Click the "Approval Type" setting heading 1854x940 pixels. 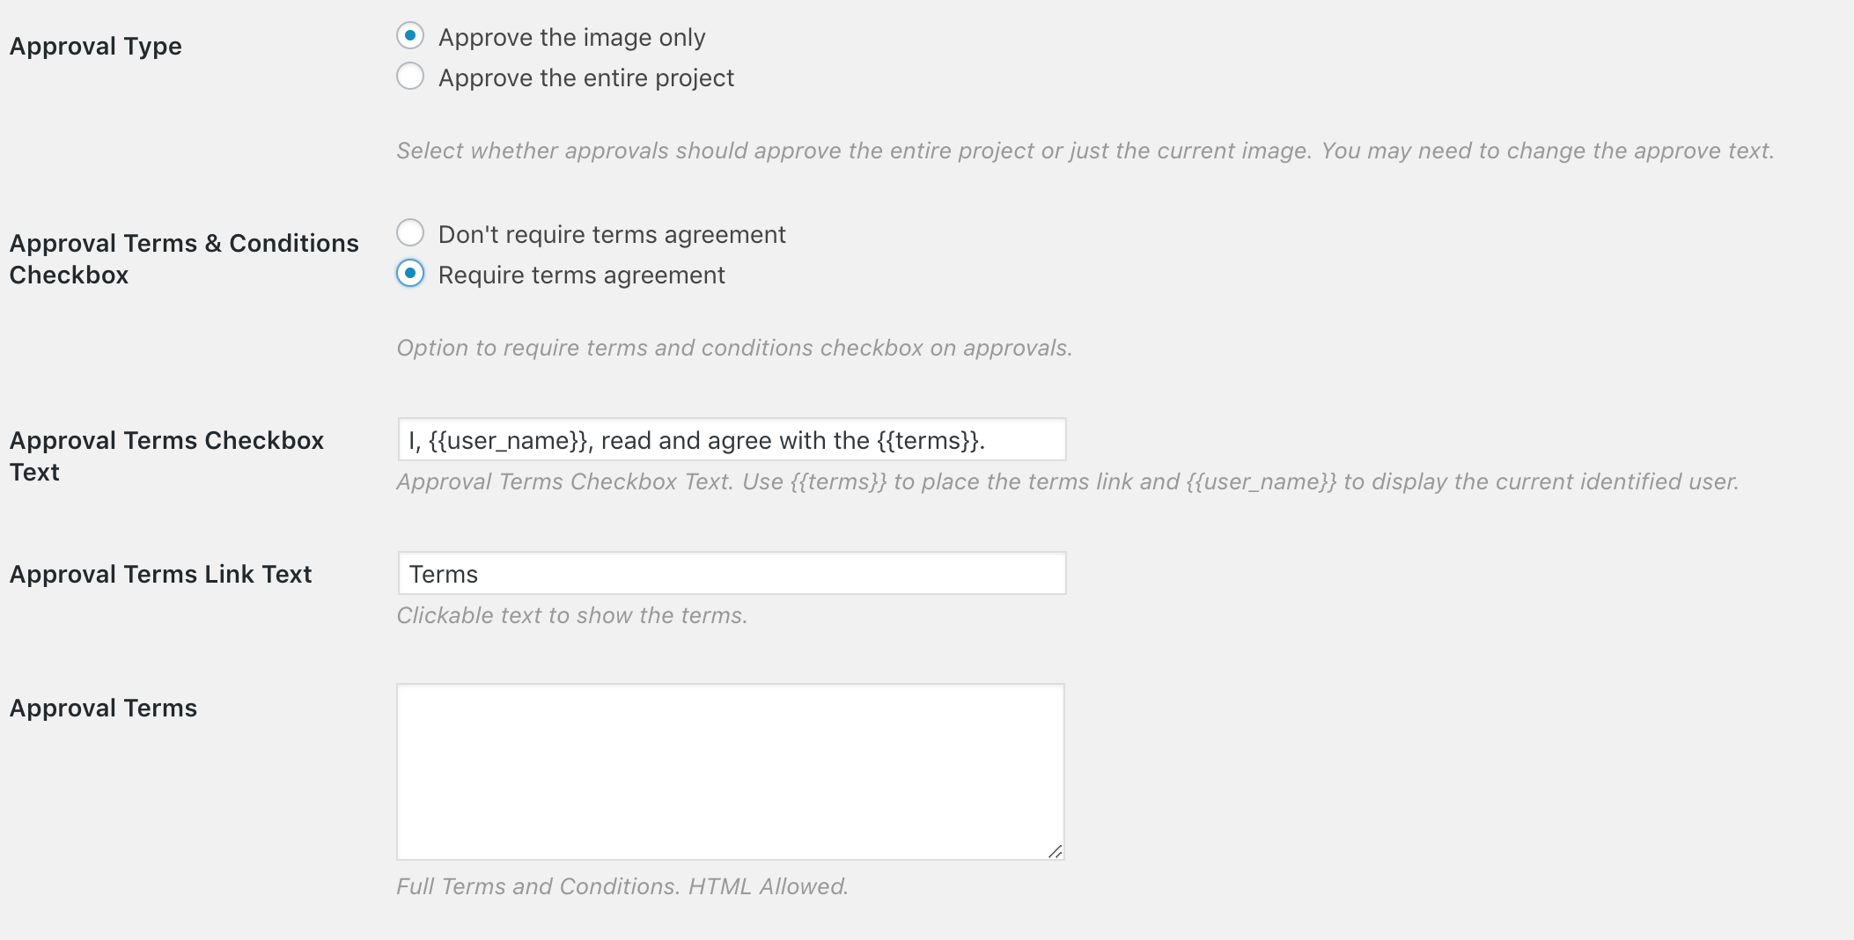[96, 47]
